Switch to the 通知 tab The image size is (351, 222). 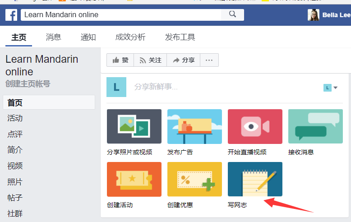(88, 37)
